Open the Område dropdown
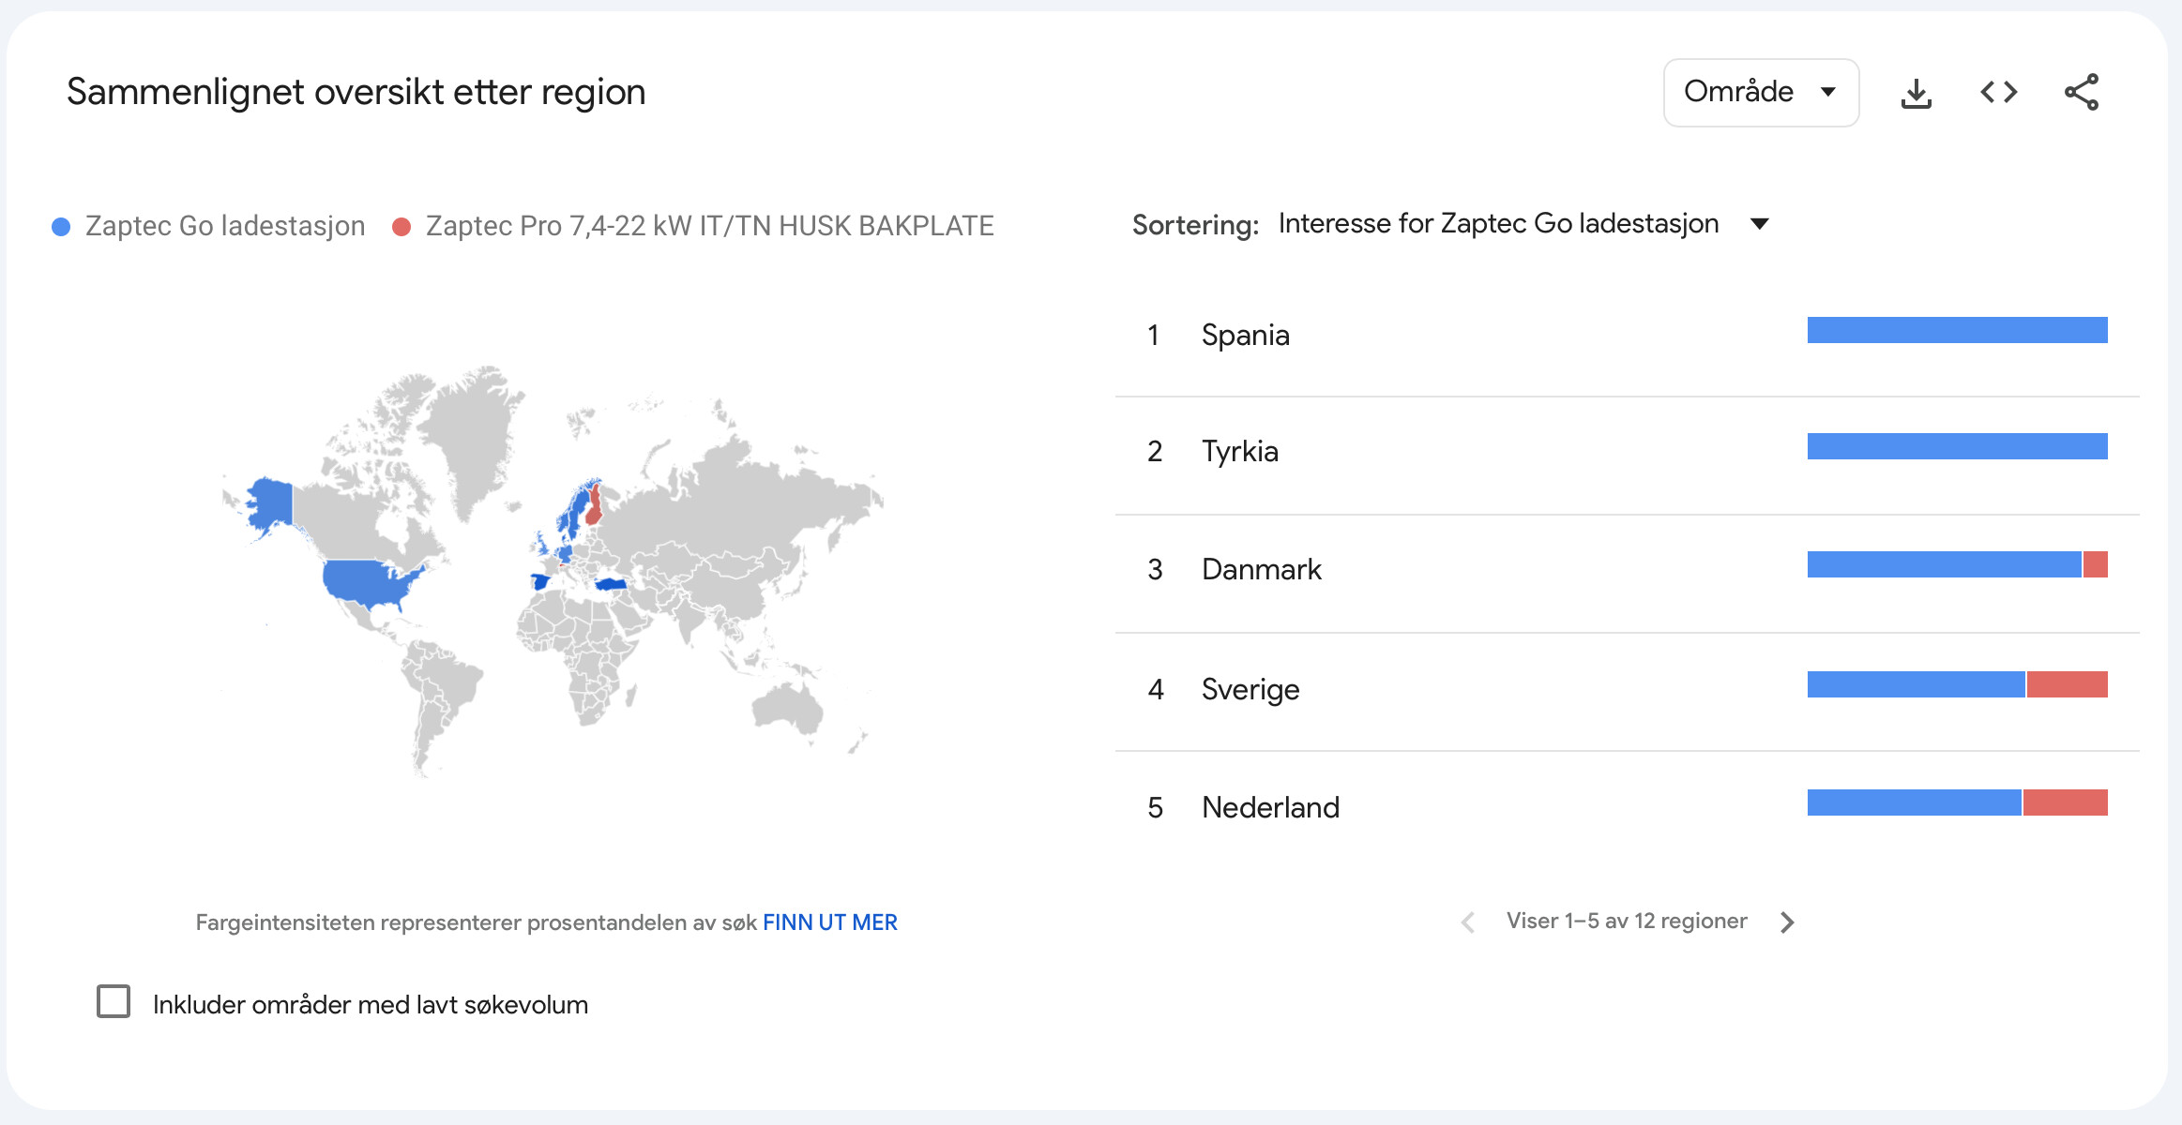The width and height of the screenshot is (2182, 1125). click(x=1761, y=92)
